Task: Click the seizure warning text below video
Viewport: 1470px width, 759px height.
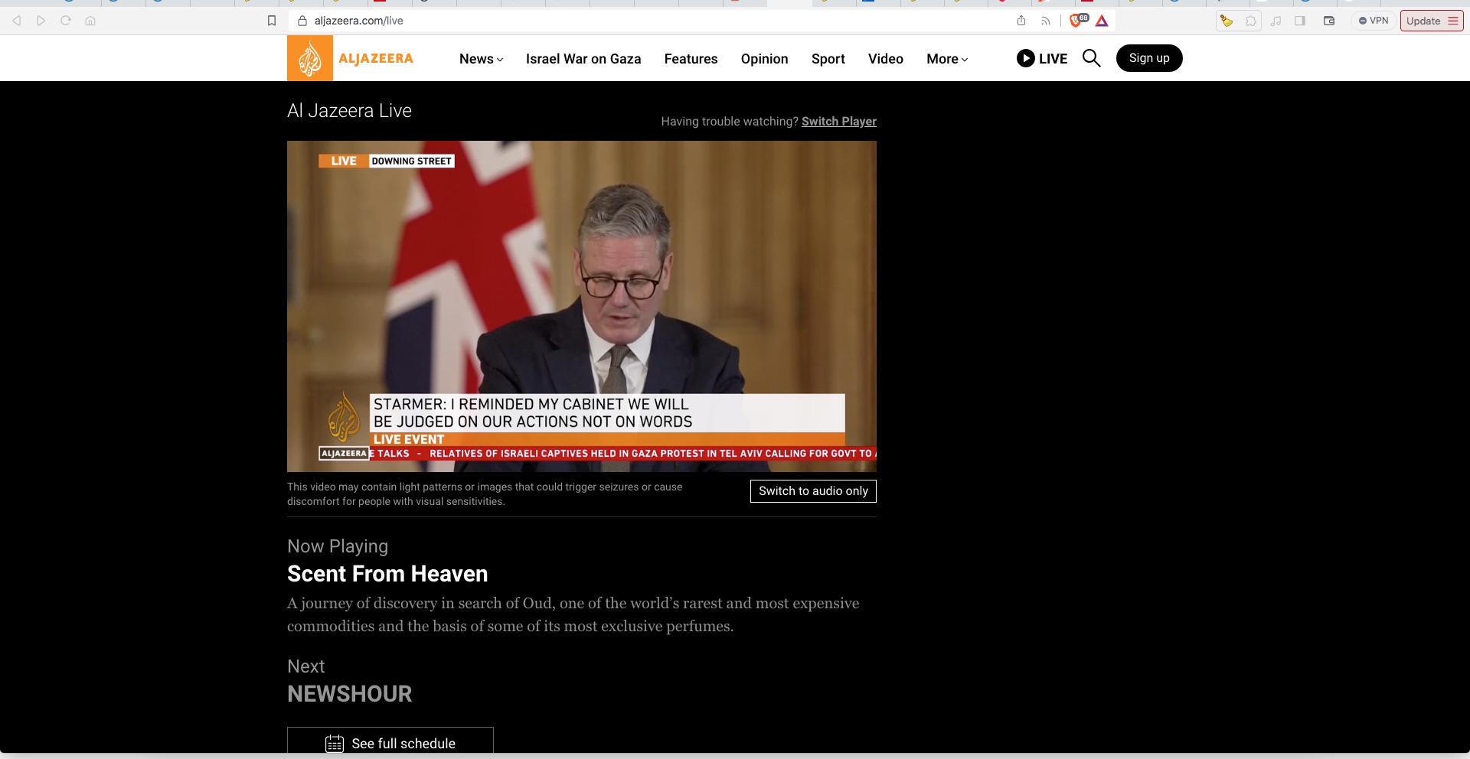Action: pos(485,494)
